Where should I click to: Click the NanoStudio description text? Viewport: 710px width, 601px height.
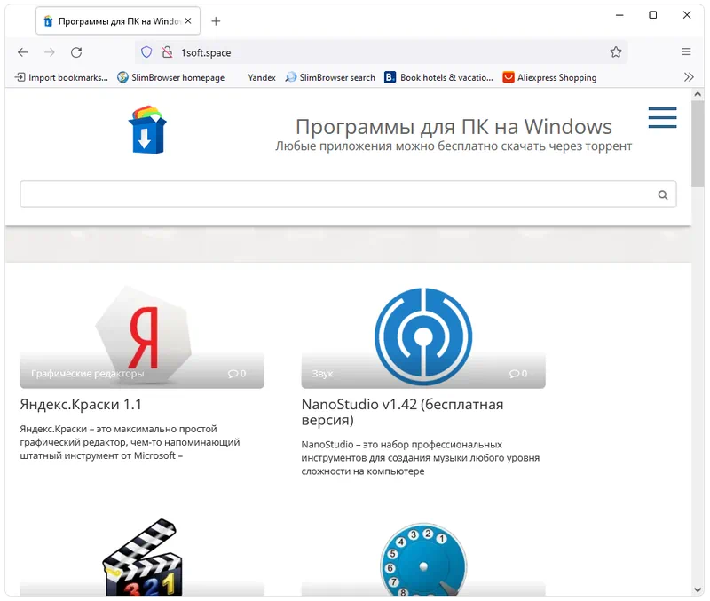click(421, 458)
